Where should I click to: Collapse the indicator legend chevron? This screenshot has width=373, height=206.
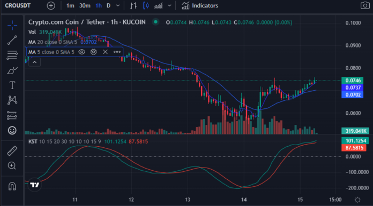pos(34,62)
